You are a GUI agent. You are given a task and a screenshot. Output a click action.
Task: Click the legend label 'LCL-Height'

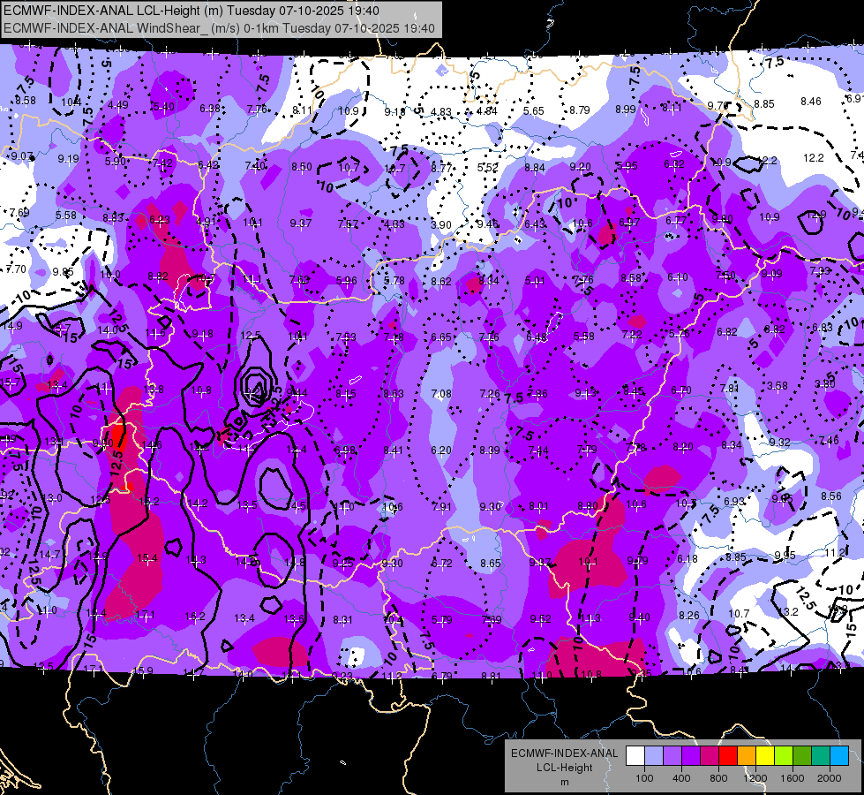tap(564, 768)
